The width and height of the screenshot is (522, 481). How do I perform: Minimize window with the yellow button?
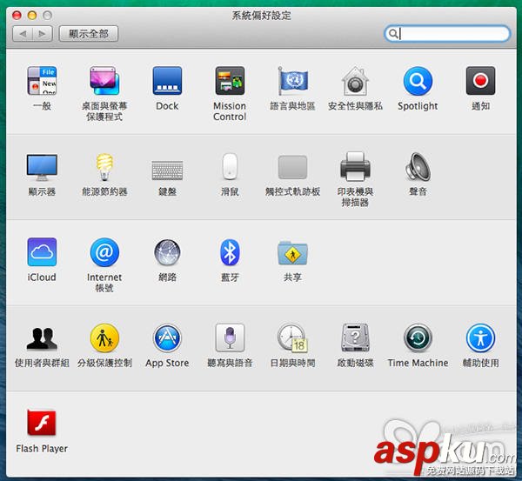[x=32, y=15]
